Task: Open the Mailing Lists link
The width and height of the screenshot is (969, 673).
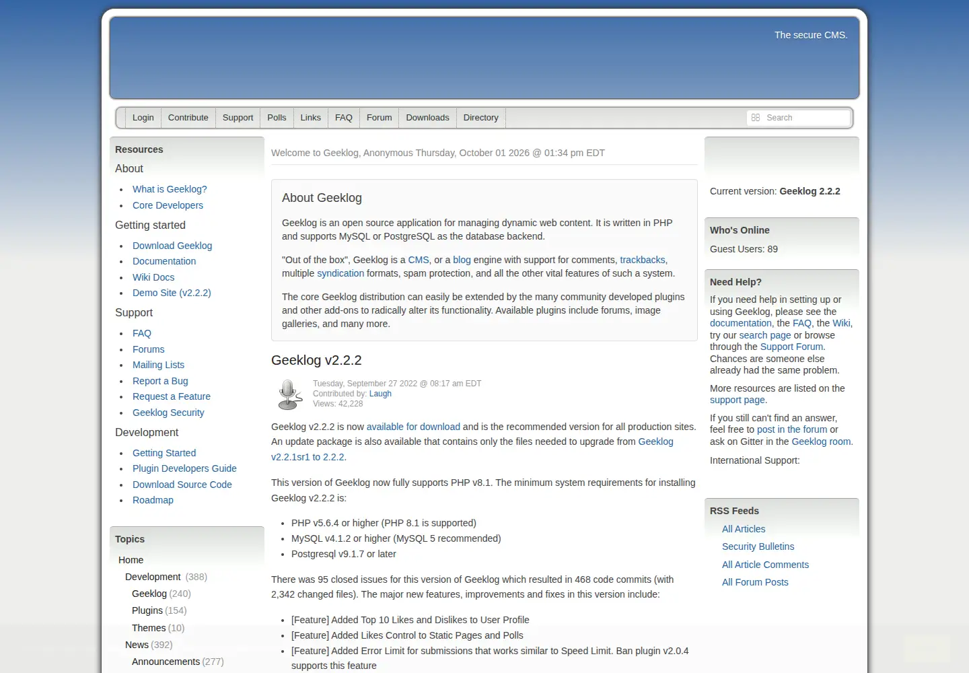Action: 158,365
